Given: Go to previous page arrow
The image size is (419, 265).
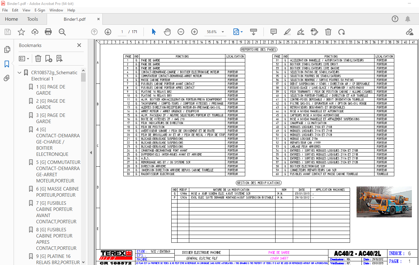Looking at the screenshot, I should pyautogui.click(x=94, y=32).
